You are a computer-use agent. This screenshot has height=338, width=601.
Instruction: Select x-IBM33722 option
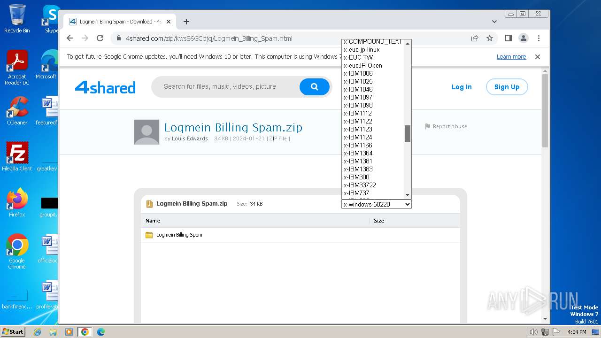[373, 185]
